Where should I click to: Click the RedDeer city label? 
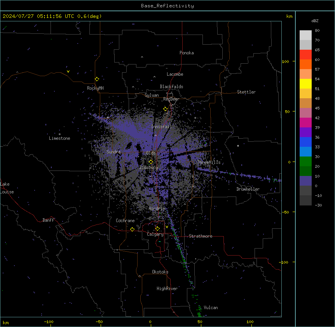(171, 99)
